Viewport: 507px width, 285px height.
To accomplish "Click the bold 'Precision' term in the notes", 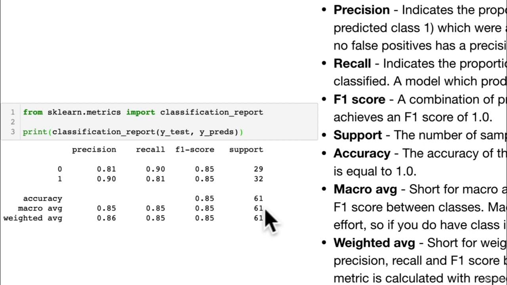I will point(362,10).
